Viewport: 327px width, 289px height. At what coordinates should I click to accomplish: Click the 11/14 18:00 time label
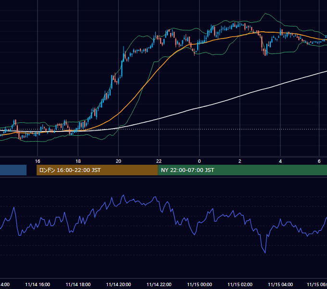coord(78,285)
